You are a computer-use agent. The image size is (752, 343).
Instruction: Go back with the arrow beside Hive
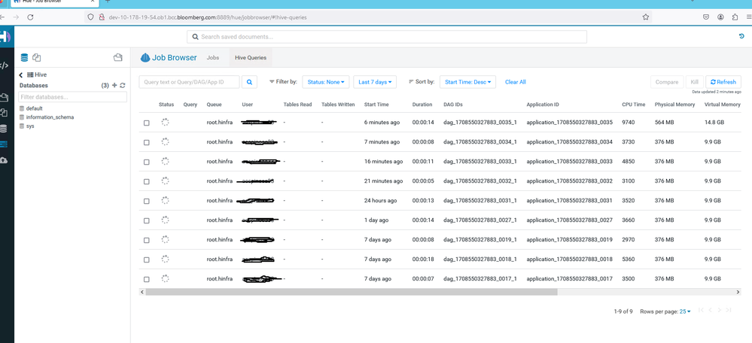tap(21, 74)
